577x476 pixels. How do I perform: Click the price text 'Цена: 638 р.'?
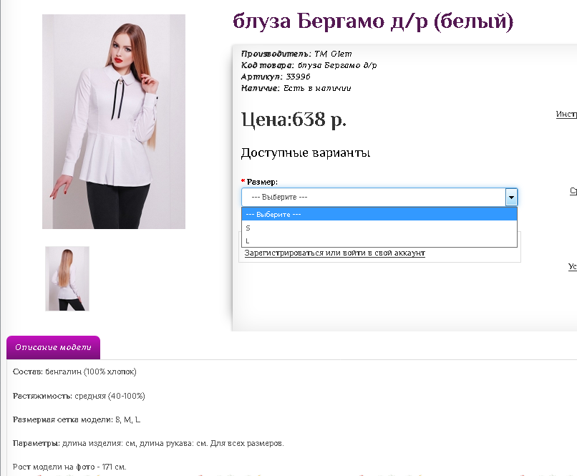coord(294,120)
